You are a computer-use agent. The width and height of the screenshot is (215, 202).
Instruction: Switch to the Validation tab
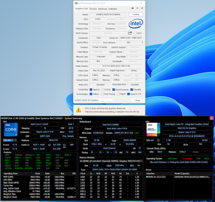click(113, 9)
